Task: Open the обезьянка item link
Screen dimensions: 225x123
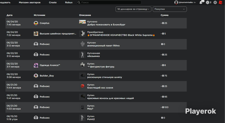Action: coord(93,56)
